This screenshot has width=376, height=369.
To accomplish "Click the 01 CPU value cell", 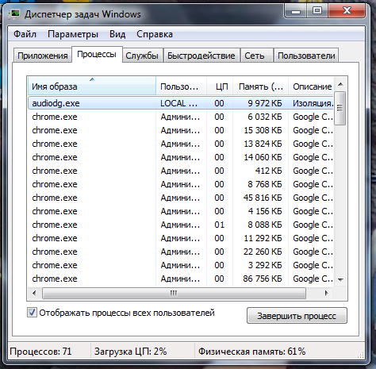I will click(x=219, y=225).
